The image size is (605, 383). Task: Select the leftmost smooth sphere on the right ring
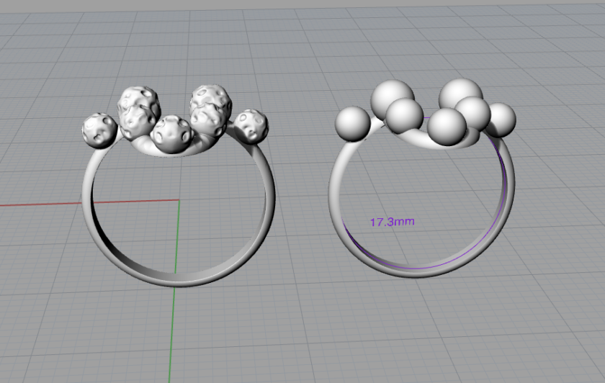tap(353, 124)
